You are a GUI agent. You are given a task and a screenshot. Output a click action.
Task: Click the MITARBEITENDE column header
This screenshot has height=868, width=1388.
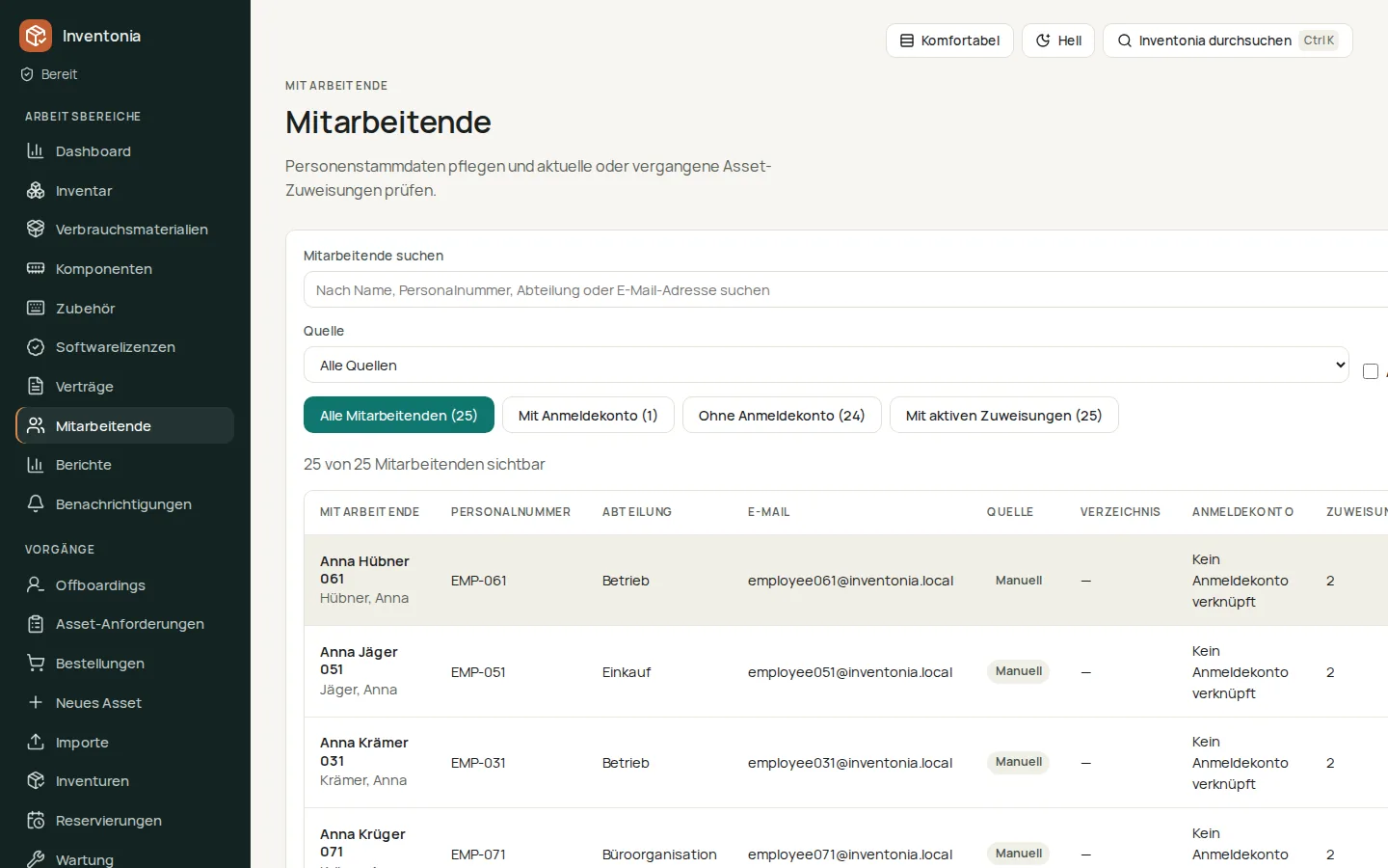(369, 512)
